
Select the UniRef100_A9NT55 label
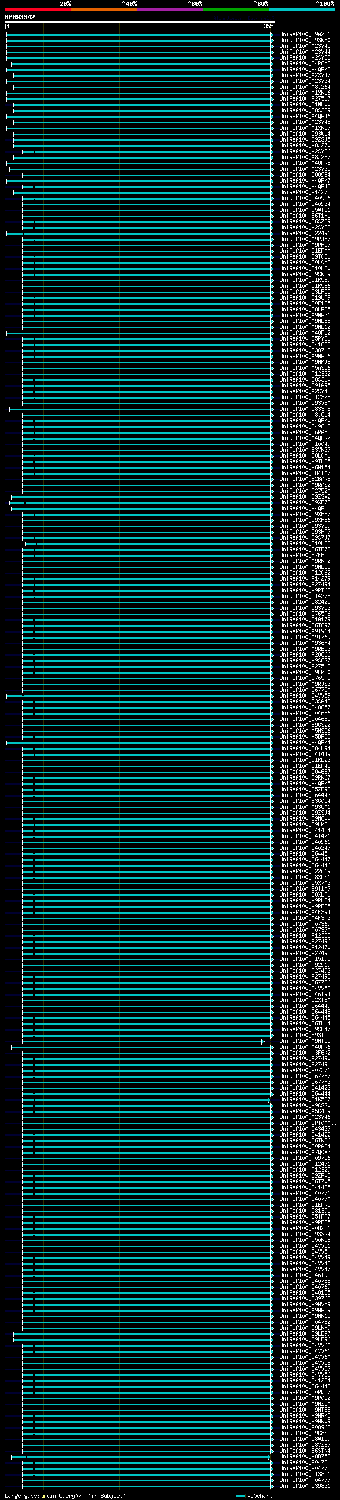(x=305, y=1041)
